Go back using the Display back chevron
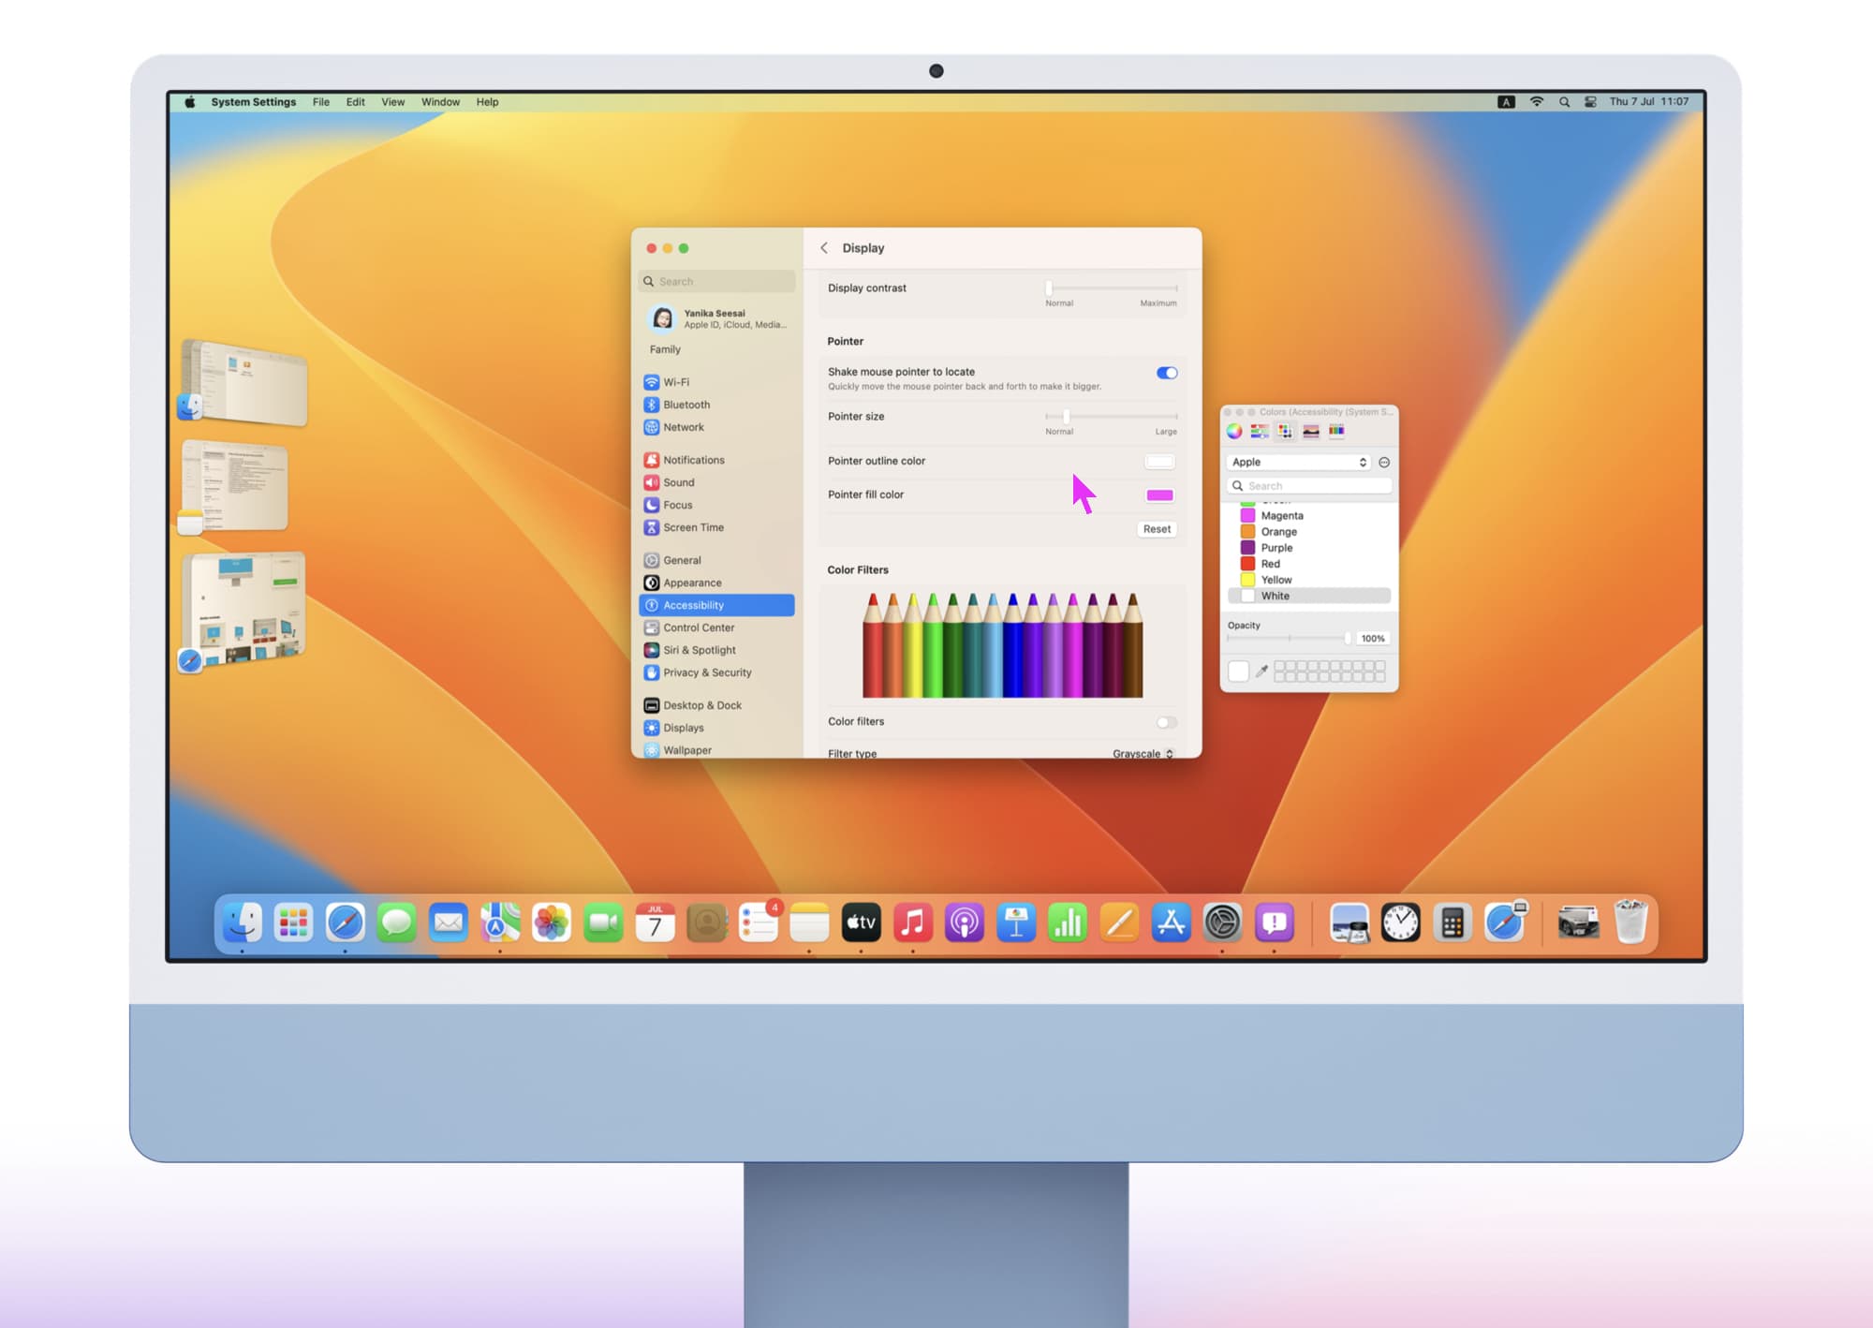This screenshot has width=1873, height=1328. 824,248
